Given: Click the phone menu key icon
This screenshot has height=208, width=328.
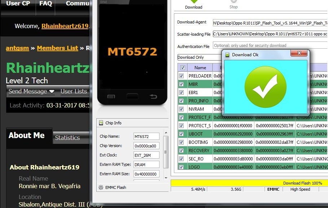Looking at the screenshot, I should tap(111, 96).
